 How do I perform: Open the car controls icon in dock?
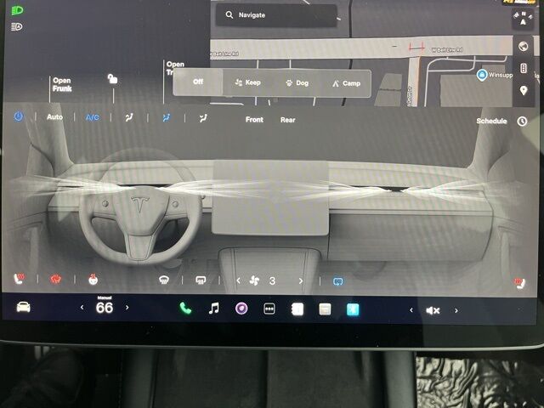click(23, 307)
